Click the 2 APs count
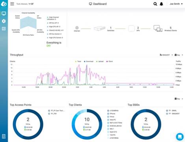Viewport: 185px width, 142px height. 138,29
